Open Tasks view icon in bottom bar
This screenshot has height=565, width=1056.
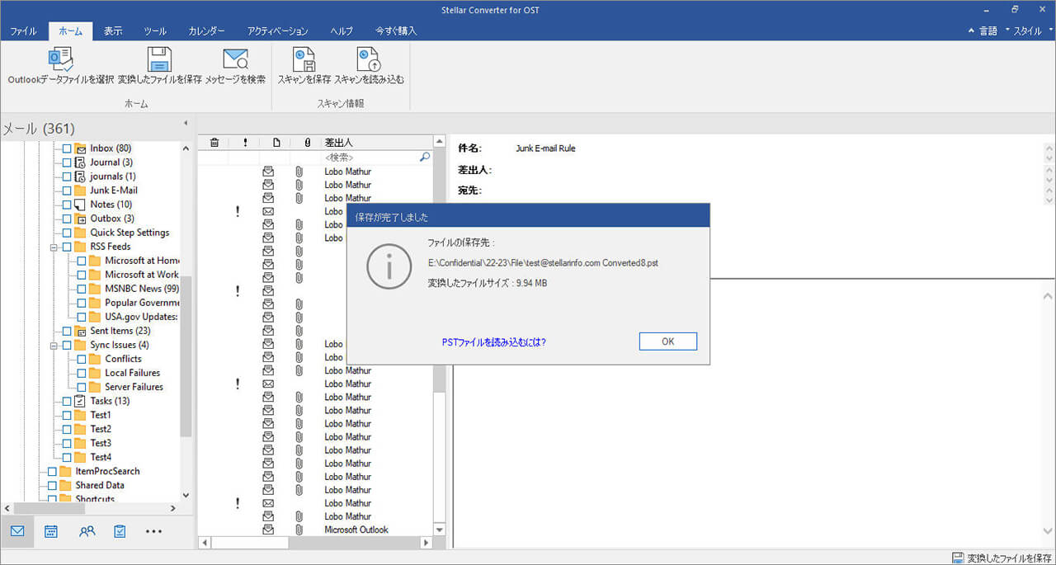(120, 531)
